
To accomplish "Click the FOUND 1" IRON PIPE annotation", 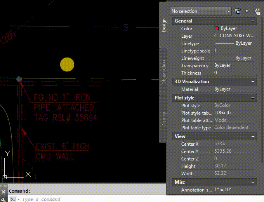I will [x=66, y=108].
